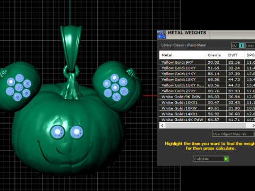The width and height of the screenshot is (255, 191).
Task: Select the White Gold:10KX1 row
Action: [x=207, y=102]
